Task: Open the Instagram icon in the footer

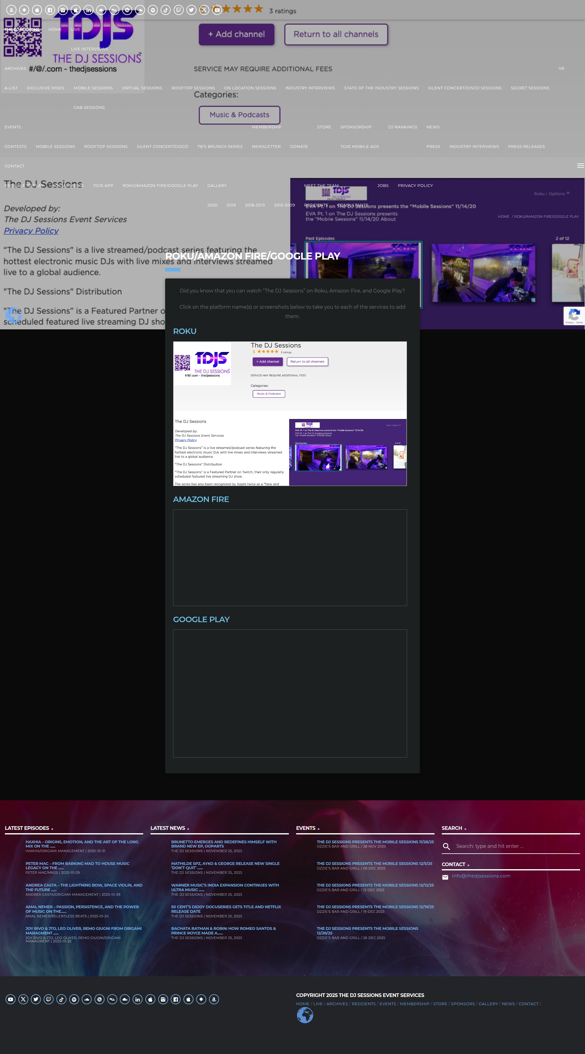Action: tap(163, 999)
